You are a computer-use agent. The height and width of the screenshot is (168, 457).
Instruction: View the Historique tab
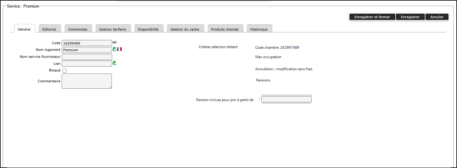[x=259, y=29]
